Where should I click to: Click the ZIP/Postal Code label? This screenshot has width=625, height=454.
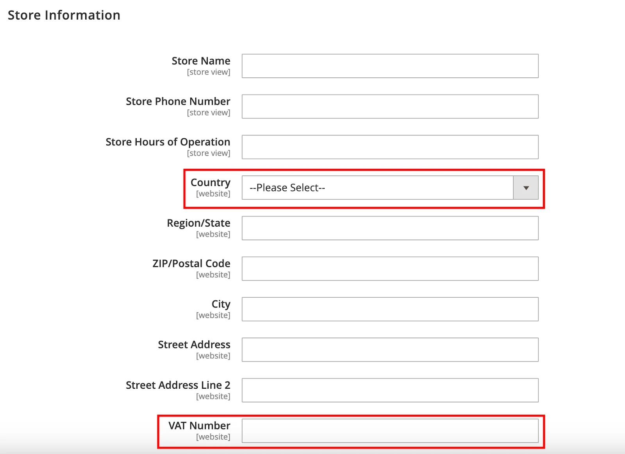click(x=191, y=263)
